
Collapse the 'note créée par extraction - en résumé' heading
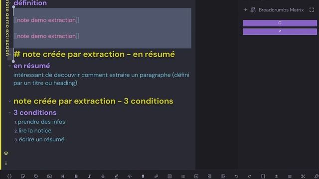pos(9,54)
